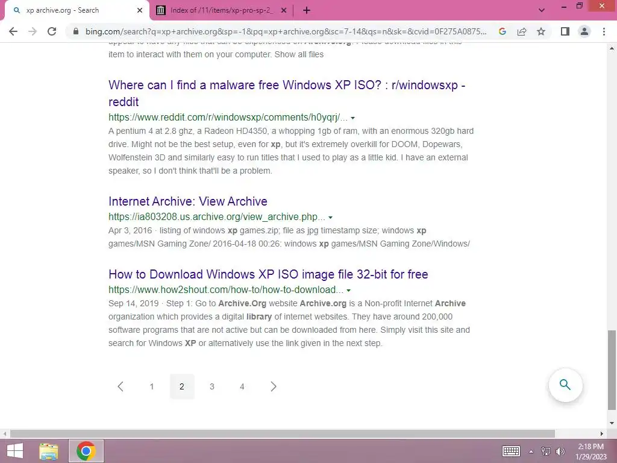Screen dimensions: 617x463
Task: Go to next results page arrow
Action: coord(274,386)
